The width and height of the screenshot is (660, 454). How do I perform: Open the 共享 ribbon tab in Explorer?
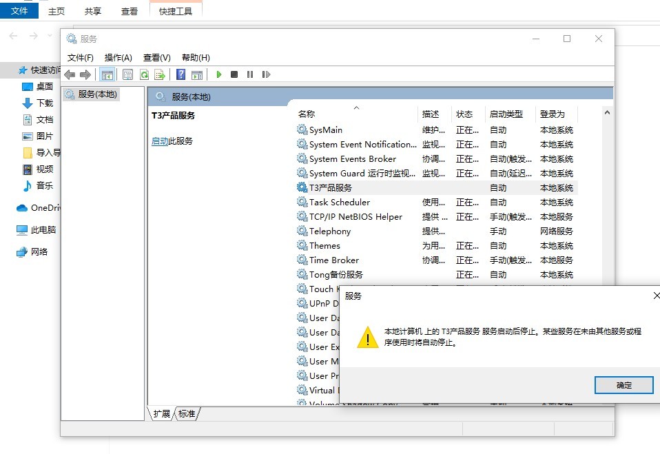click(x=92, y=11)
